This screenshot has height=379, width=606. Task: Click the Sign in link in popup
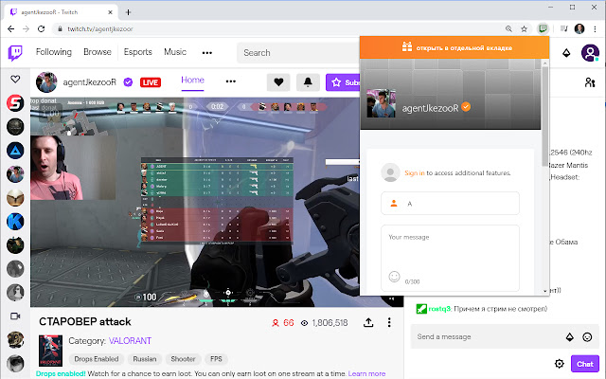point(415,172)
